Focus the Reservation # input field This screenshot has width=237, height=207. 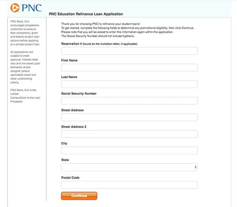(x=129, y=51)
